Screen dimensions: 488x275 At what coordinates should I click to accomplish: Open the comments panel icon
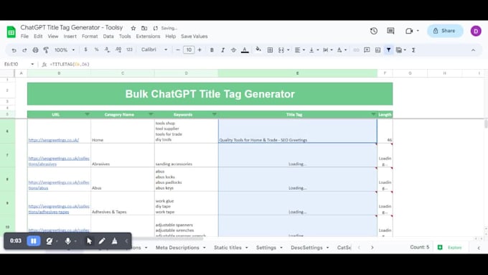click(x=390, y=31)
